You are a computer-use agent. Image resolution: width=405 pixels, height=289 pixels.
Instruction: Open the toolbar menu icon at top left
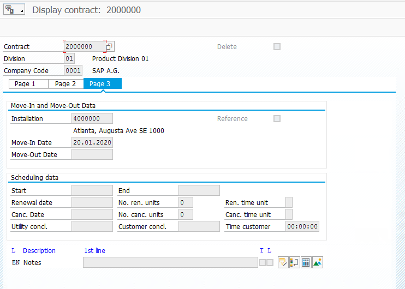point(10,10)
